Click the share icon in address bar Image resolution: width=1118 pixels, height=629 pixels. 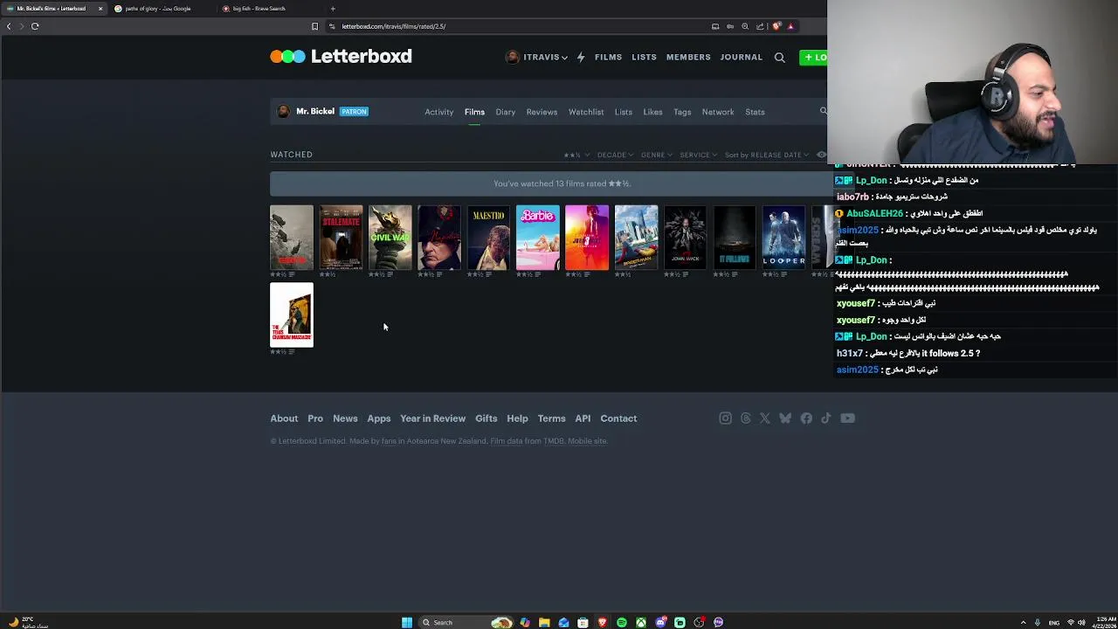(x=760, y=26)
